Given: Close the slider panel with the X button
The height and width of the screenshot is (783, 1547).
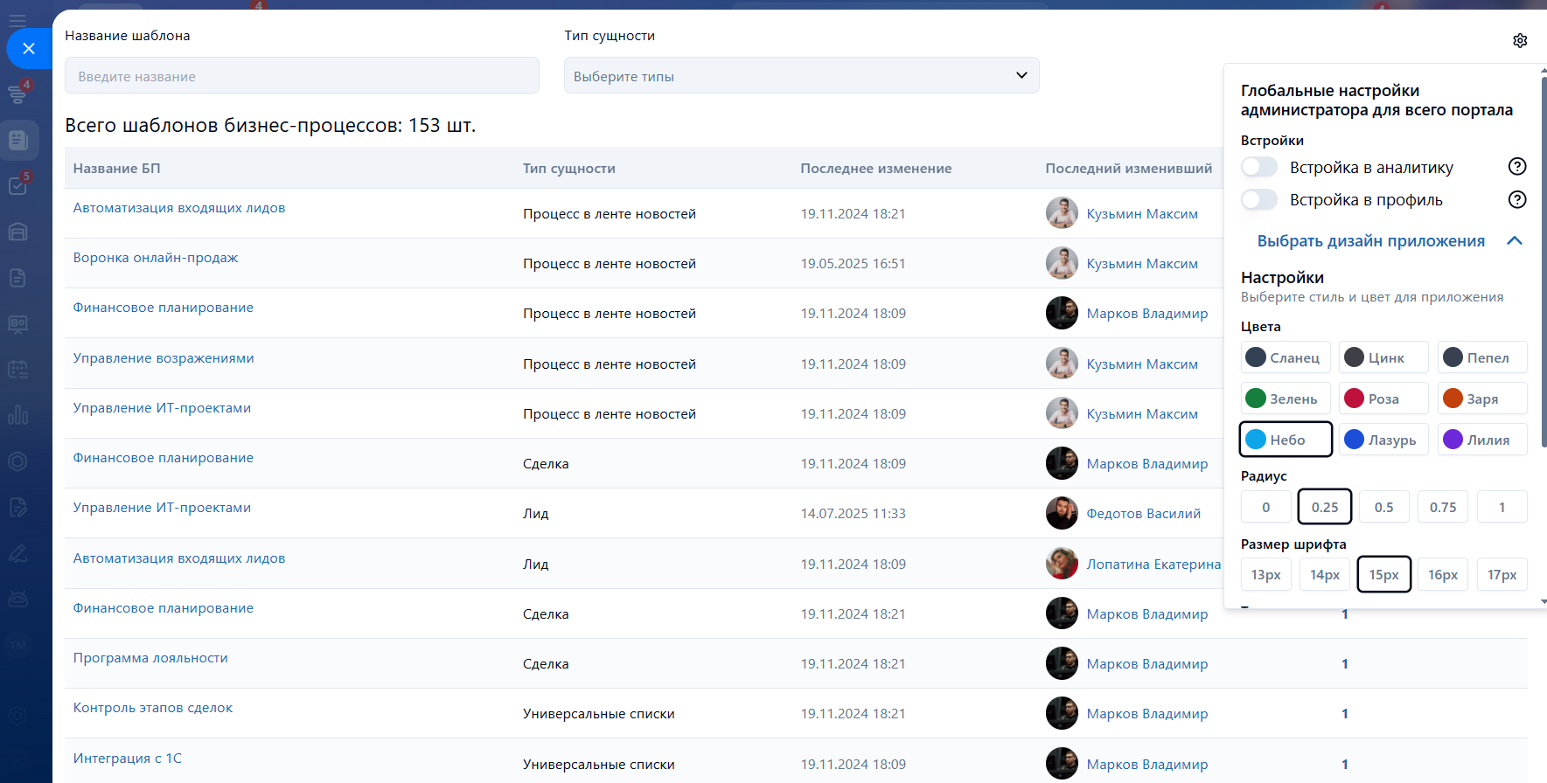Looking at the screenshot, I should 29,49.
